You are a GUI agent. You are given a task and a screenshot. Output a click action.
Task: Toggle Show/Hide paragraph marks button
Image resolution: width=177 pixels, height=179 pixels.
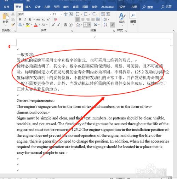[113, 25]
